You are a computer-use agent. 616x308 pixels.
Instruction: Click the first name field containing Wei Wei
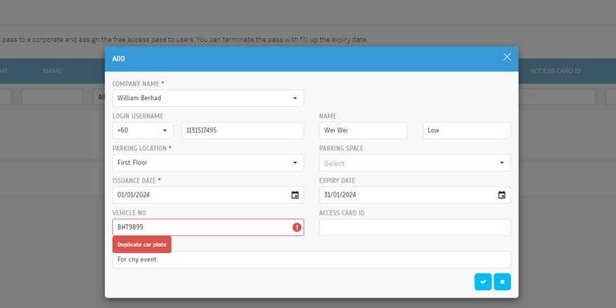363,130
